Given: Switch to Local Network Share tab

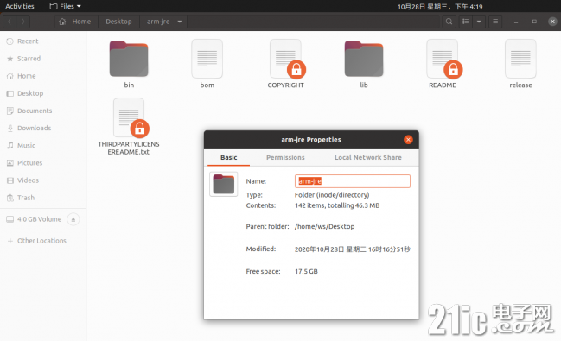Looking at the screenshot, I should click(367, 157).
